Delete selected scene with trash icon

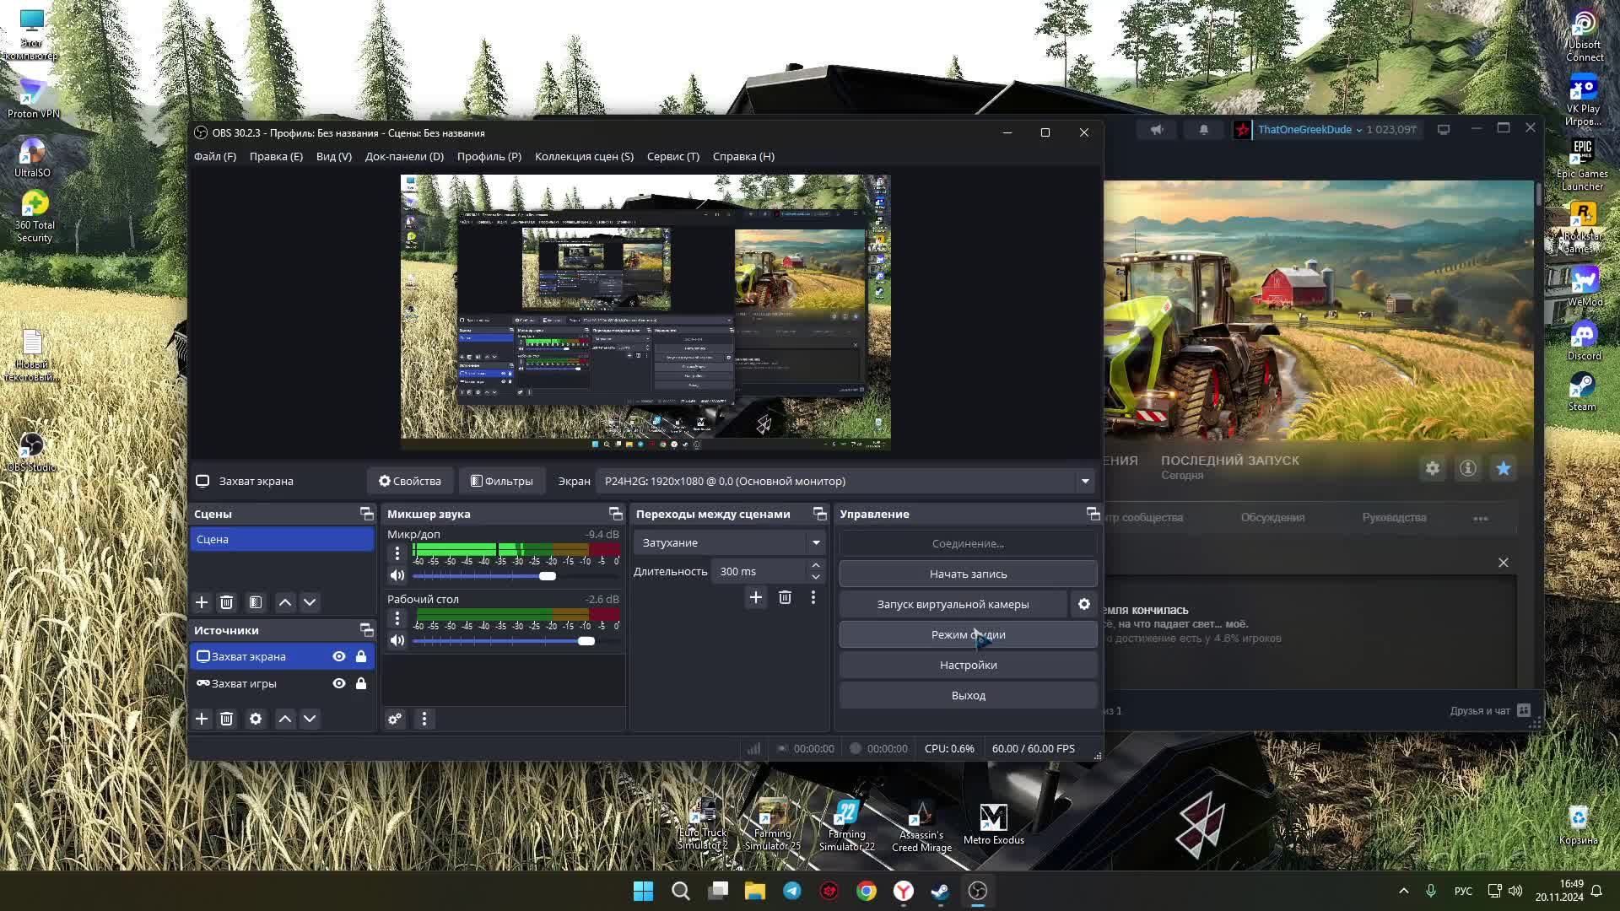226,602
